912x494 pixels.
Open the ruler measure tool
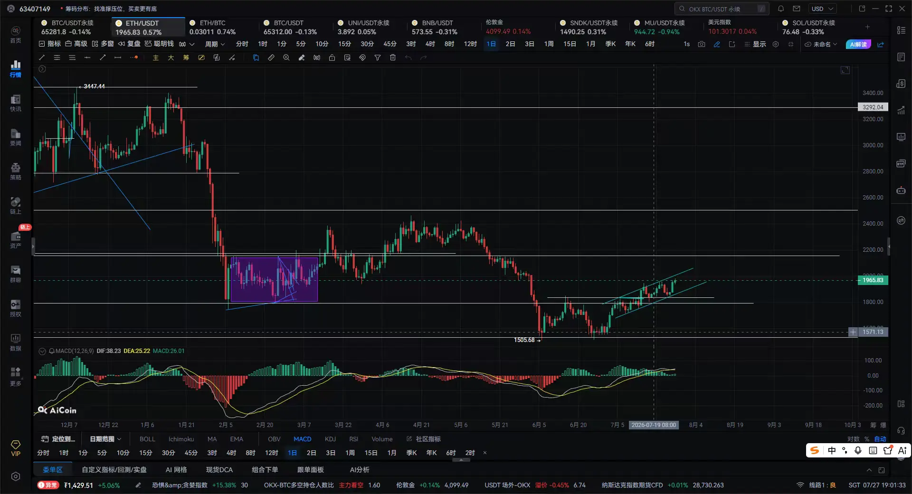pyautogui.click(x=271, y=57)
